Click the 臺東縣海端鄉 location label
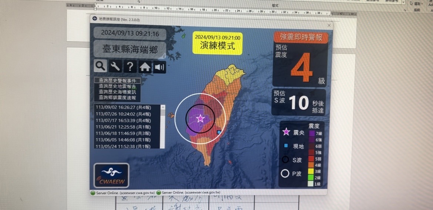 coord(130,49)
